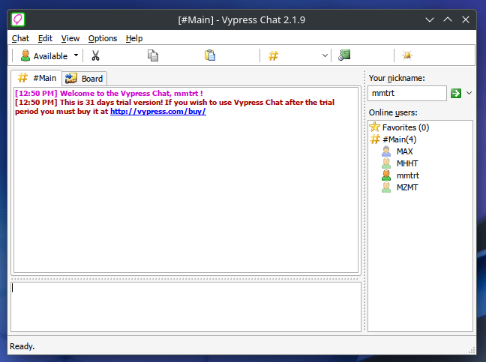The image size is (486, 362).
Task: Select Favorites (0) in online users
Action: tap(406, 127)
